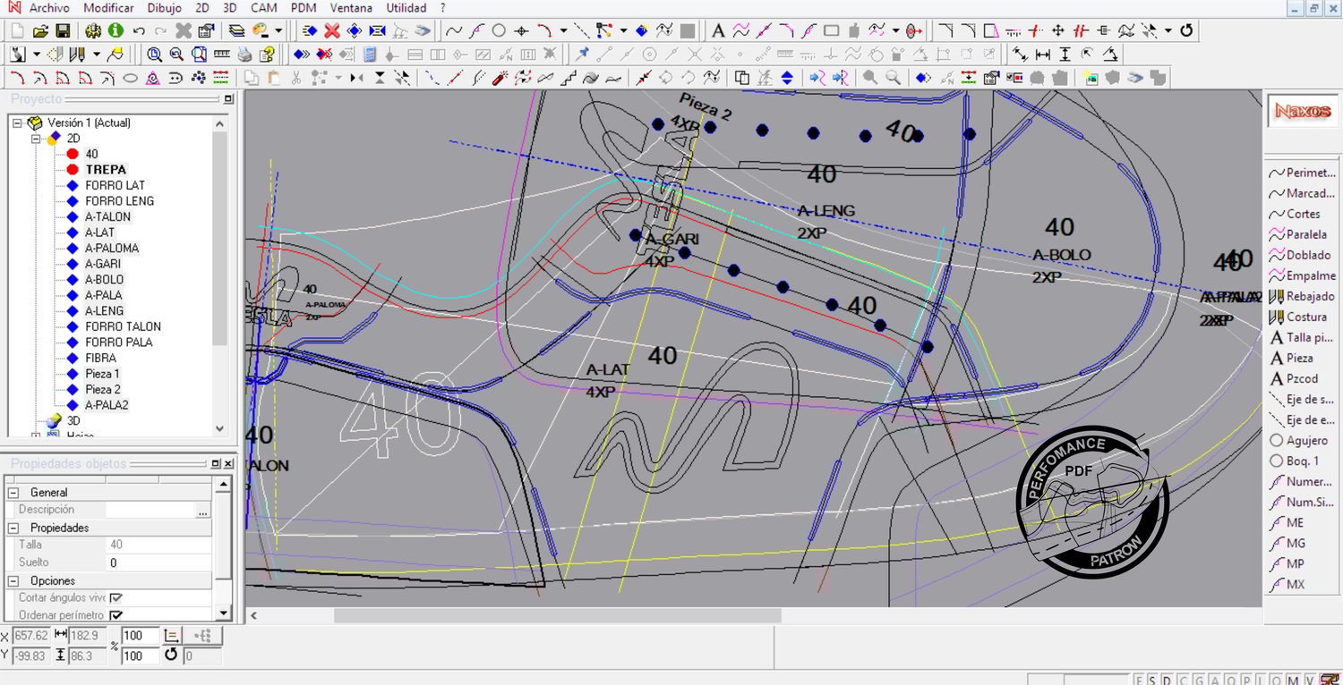Click the horizontal dimension measure icon

tap(1042, 55)
